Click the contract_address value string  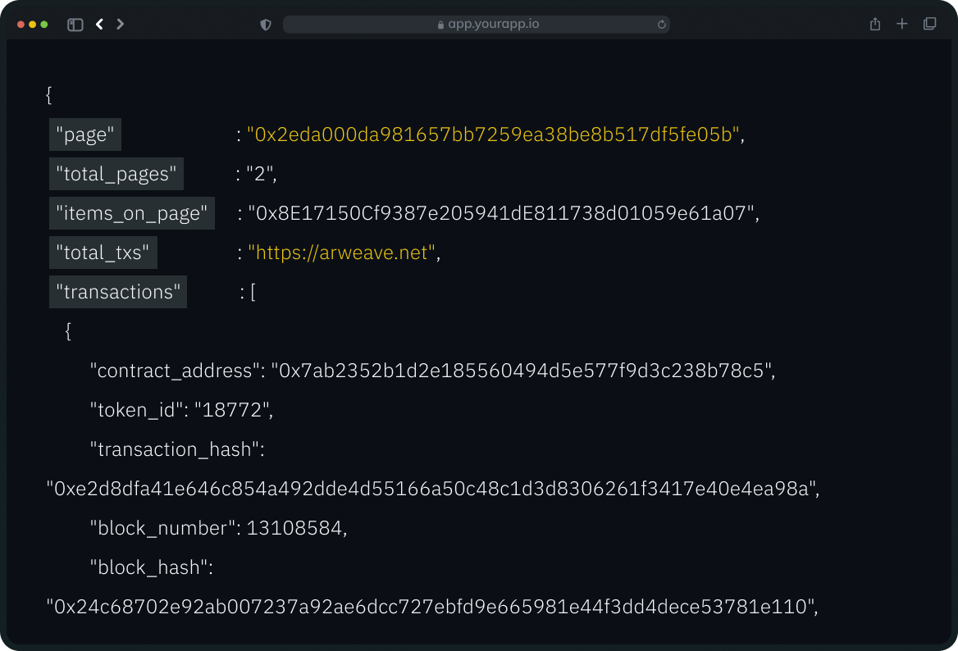click(522, 371)
